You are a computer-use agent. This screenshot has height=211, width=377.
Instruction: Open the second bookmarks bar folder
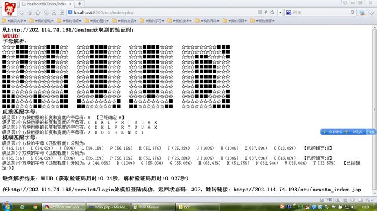pos(42,21)
